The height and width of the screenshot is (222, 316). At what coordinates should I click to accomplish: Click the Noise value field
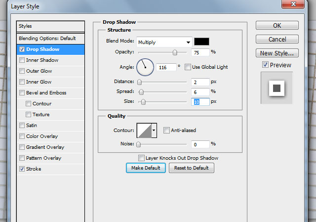click(x=200, y=144)
